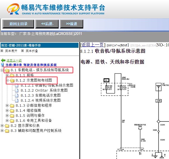The width and height of the screenshot is (169, 159).
Task: Expand the 8.1.5 说明与操作 node
Action: click(7, 116)
